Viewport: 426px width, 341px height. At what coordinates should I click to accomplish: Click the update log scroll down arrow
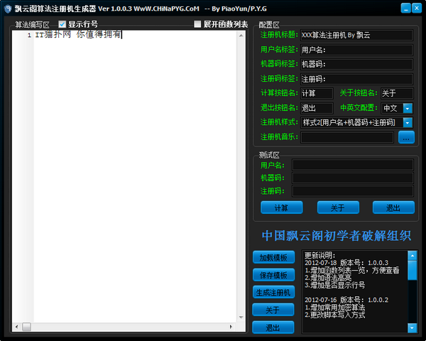click(x=412, y=328)
